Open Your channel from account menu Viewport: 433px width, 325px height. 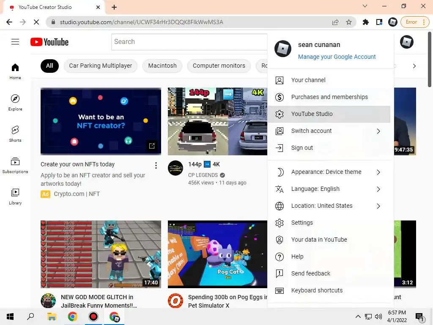[x=329, y=80]
